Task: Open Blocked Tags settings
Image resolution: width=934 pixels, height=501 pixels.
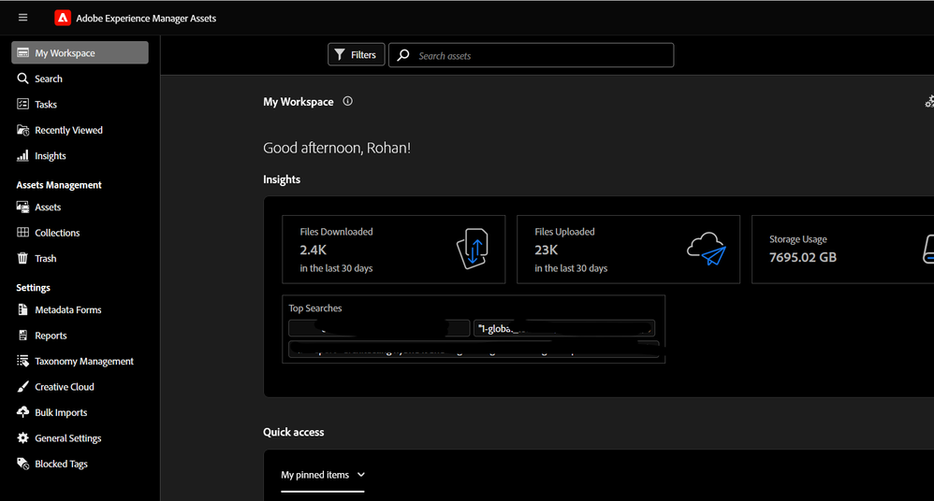Action: coord(61,464)
